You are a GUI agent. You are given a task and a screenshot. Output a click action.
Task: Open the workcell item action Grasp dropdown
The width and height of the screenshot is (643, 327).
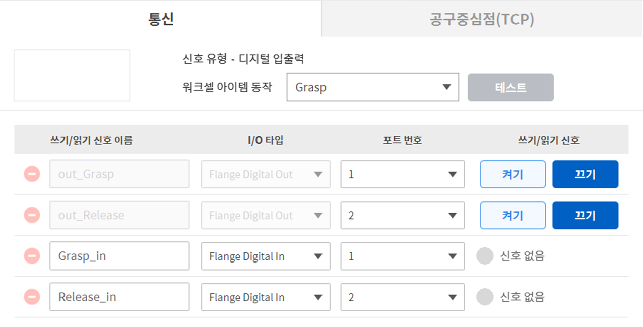click(372, 87)
